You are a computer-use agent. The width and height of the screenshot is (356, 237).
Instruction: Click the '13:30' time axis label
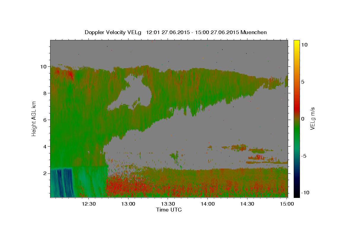click(168, 204)
